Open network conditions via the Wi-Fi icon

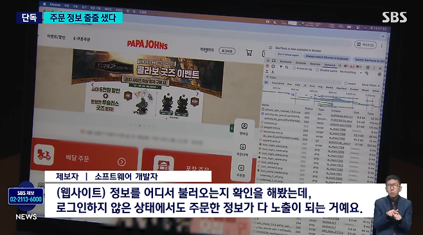366,73
